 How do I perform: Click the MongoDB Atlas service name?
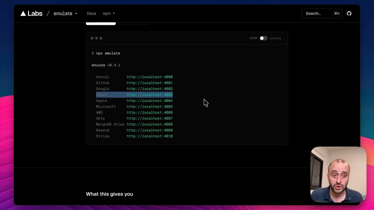click(110, 124)
